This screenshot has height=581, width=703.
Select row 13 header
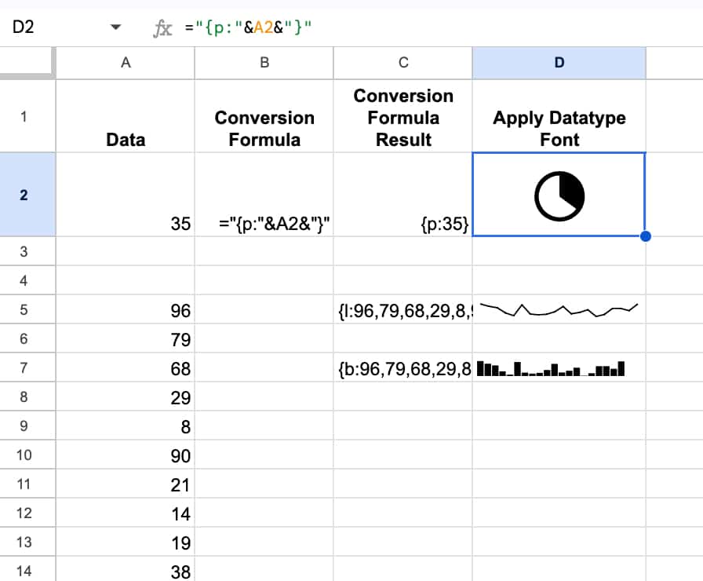[27, 542]
